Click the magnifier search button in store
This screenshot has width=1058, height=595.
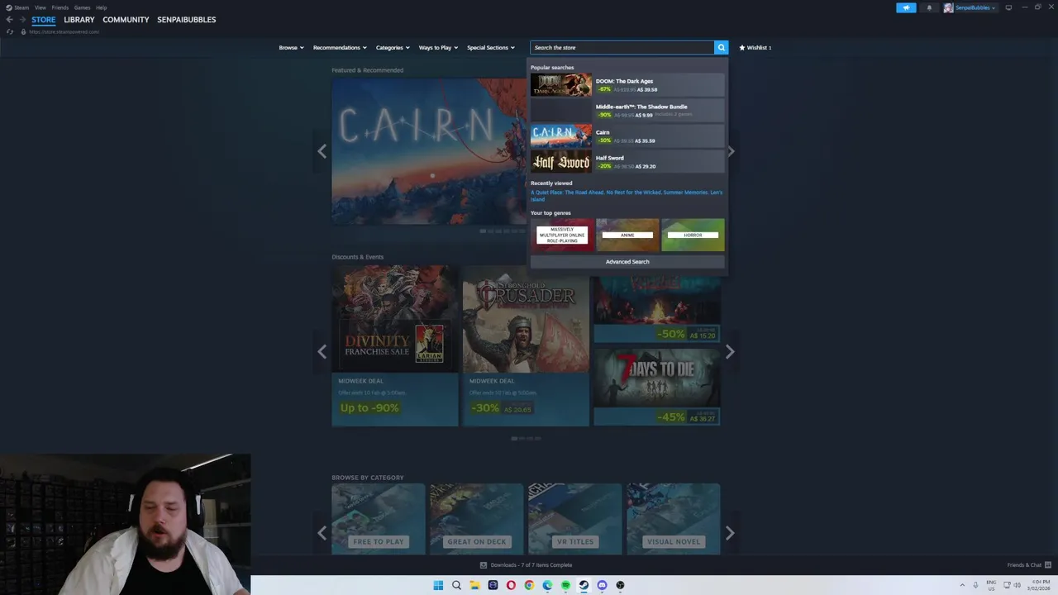coord(722,47)
